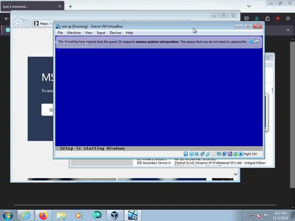Click the don't-show-again icon on the notification bar
The width and height of the screenshot is (295, 221).
click(257, 41)
